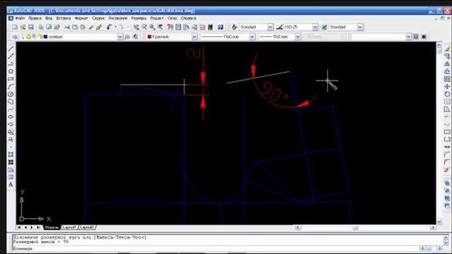
Task: Click the Text Style icon before Standard
Action: pyautogui.click(x=234, y=27)
